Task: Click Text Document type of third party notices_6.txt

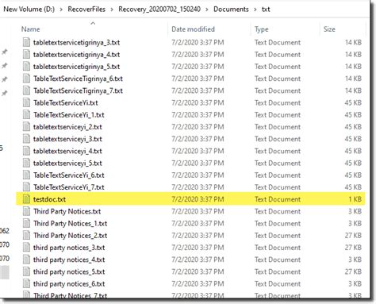Action: point(278,284)
